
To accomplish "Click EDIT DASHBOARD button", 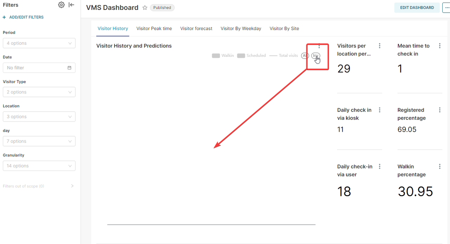I will (417, 7).
